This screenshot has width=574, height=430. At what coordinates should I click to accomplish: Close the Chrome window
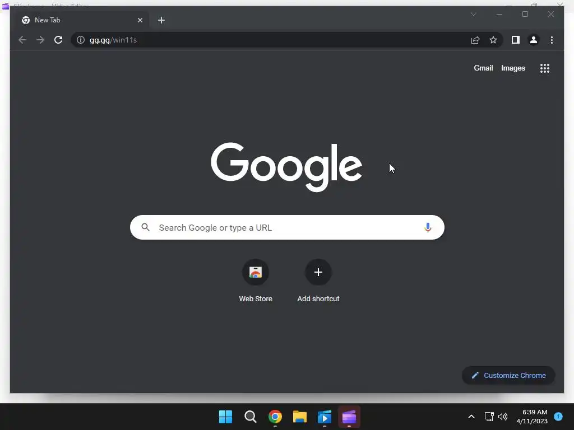551,14
